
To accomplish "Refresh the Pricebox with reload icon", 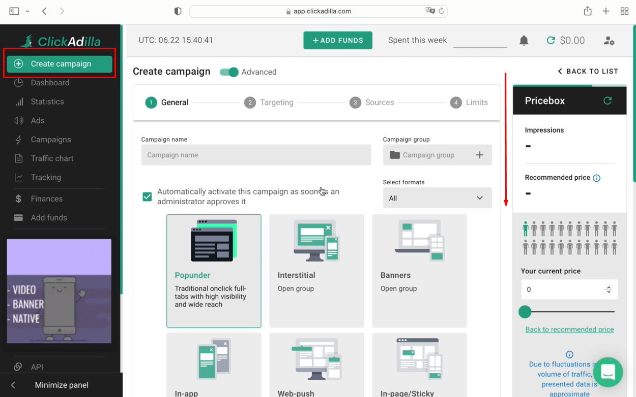I will click(607, 101).
